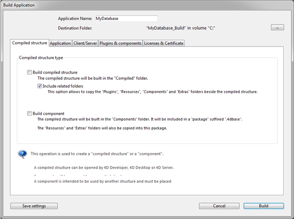Viewport: 294px width, 219px height.
Task: Uncheck the Include related folders option
Action: 40,86
